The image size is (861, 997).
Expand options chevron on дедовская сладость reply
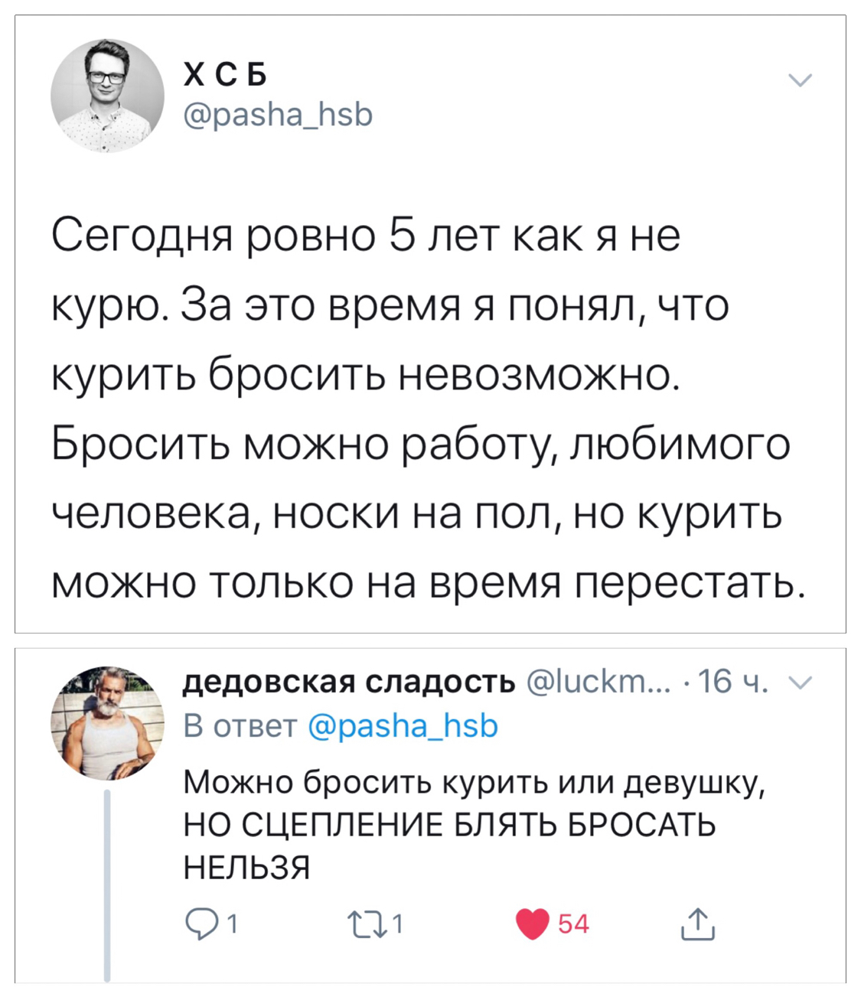pyautogui.click(x=801, y=683)
